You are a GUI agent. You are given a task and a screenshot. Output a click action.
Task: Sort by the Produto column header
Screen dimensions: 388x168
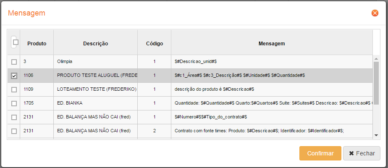37,43
